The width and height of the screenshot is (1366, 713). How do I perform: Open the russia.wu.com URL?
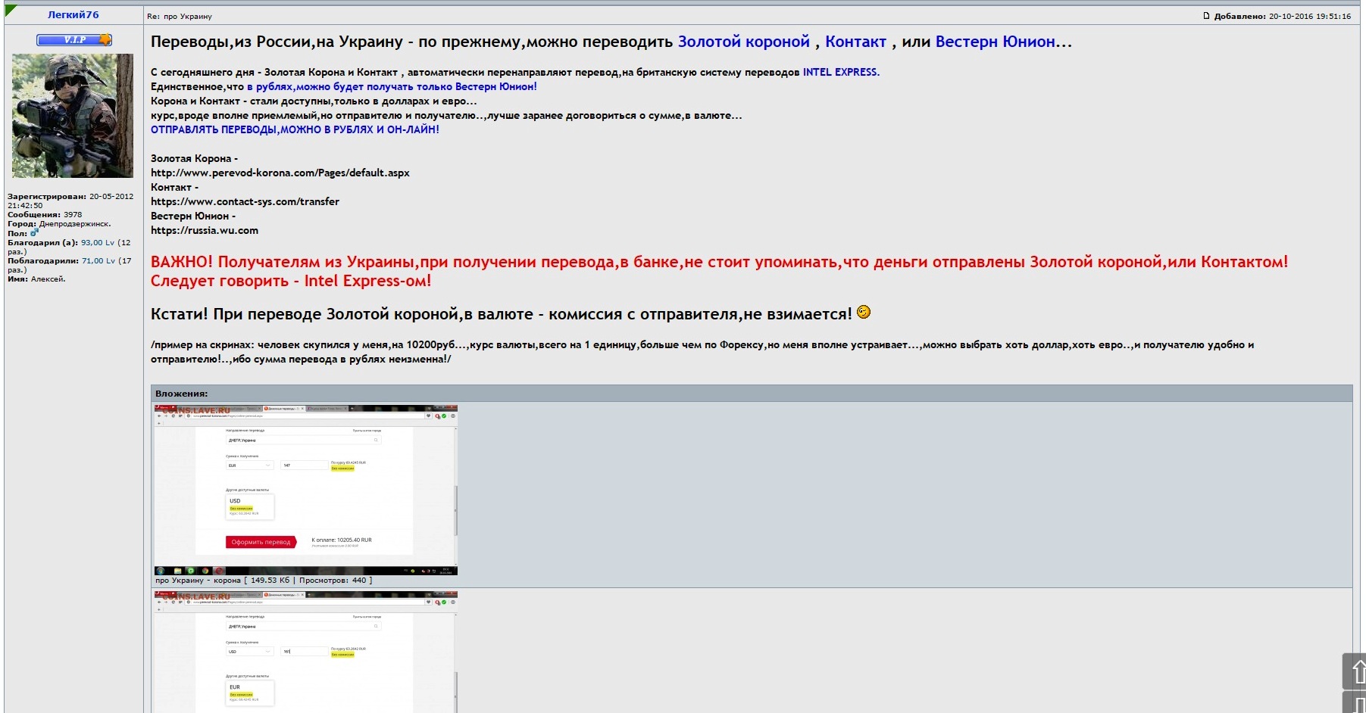[x=205, y=230]
